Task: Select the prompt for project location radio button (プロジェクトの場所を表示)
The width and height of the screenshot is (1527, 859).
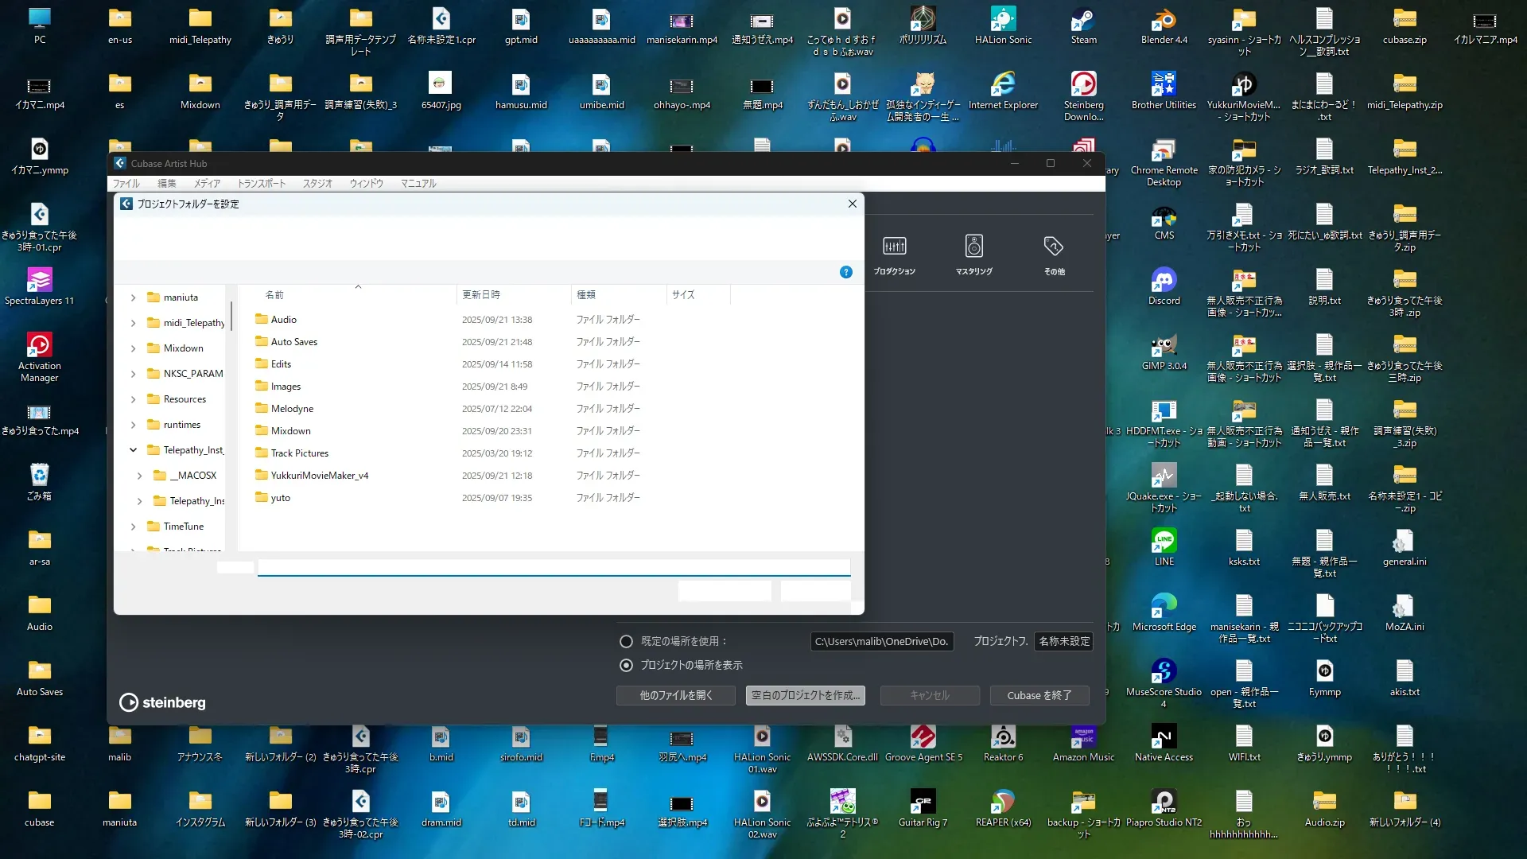Action: click(x=627, y=665)
